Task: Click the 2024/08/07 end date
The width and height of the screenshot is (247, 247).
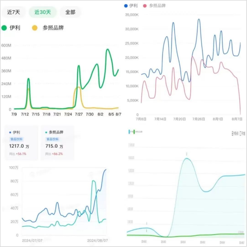Action: click(x=98, y=241)
